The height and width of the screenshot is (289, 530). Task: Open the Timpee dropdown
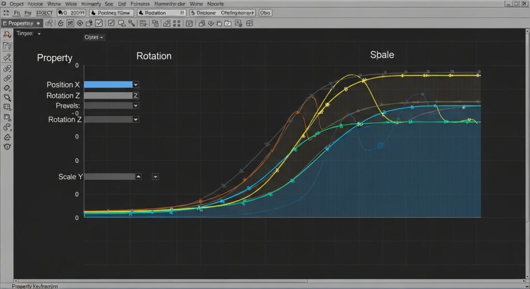(x=39, y=34)
